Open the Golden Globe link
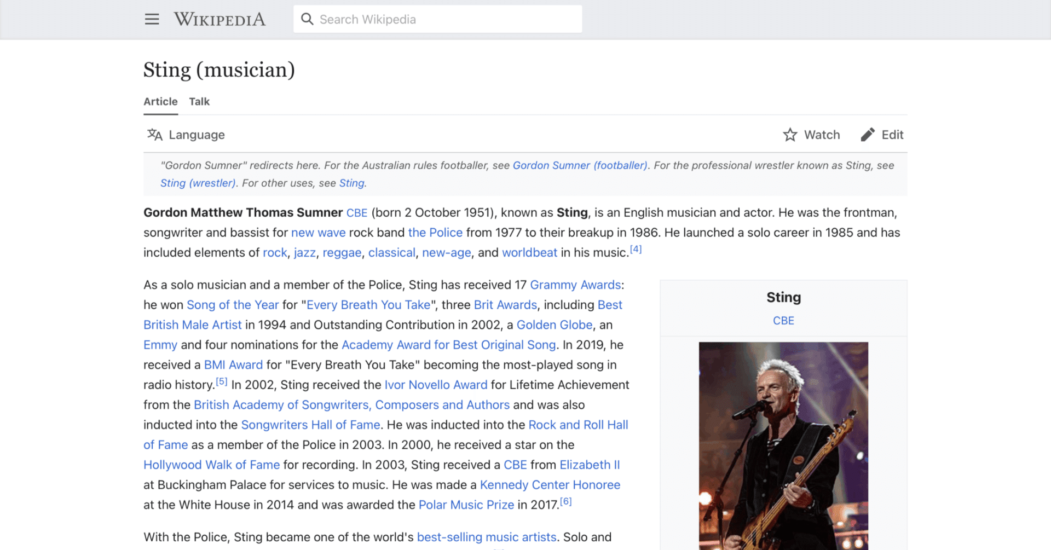The width and height of the screenshot is (1051, 550). click(x=555, y=325)
